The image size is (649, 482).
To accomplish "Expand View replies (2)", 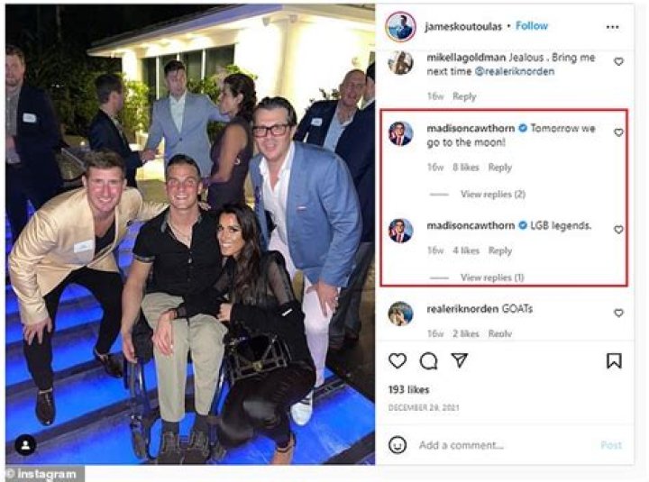I will [492, 194].
